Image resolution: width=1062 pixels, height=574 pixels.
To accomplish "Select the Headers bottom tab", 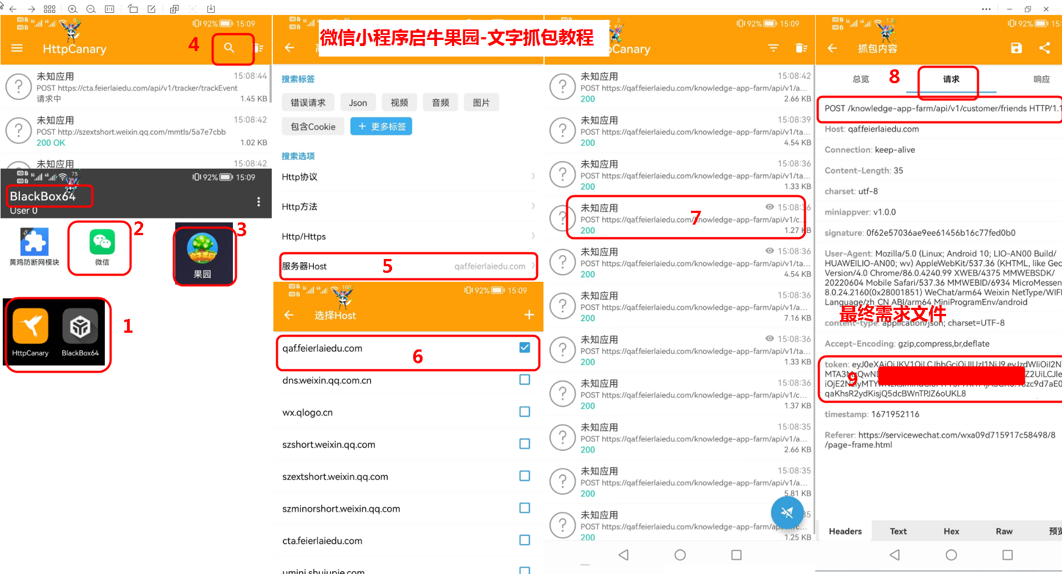I will (845, 531).
